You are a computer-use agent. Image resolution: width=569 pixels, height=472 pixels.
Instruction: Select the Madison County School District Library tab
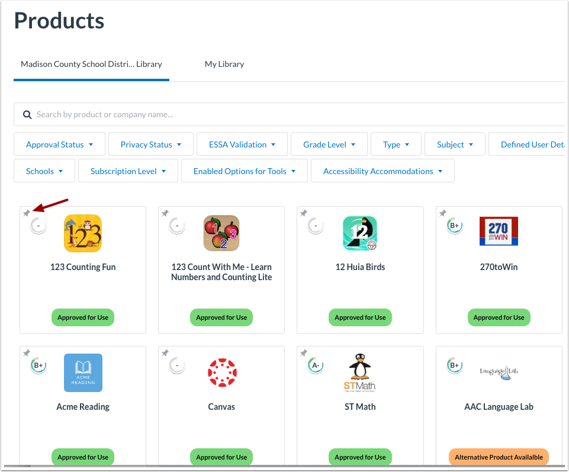click(x=91, y=64)
